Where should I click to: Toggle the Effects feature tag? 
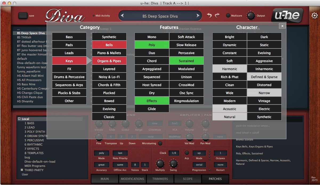click(152, 101)
